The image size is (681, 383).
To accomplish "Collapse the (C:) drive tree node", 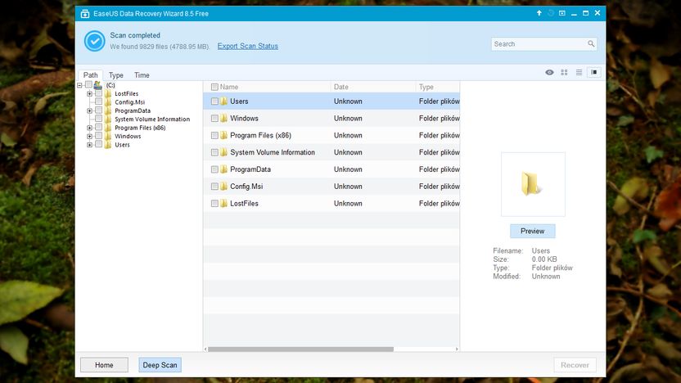I will click(80, 85).
